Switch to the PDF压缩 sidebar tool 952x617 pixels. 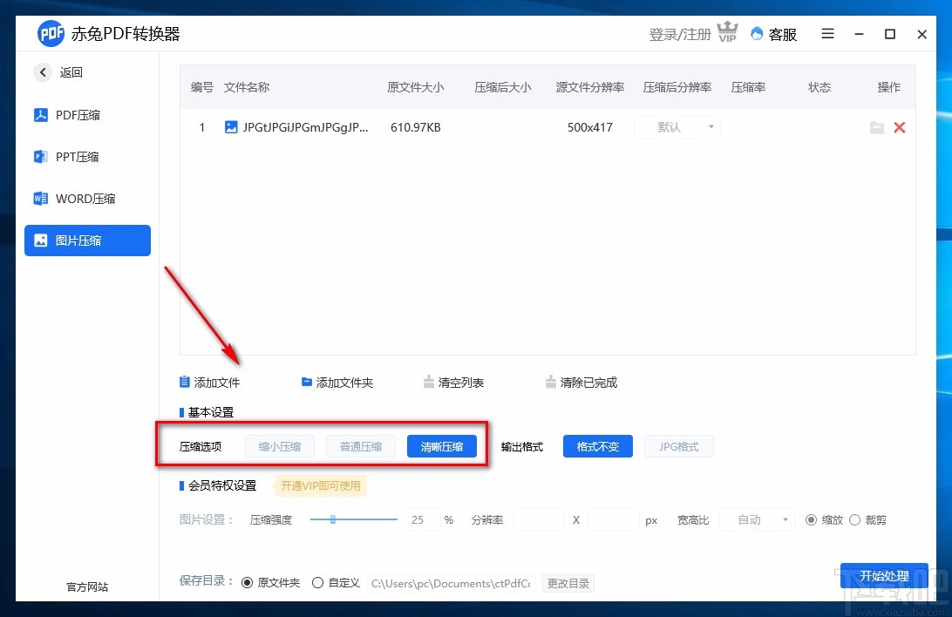(77, 114)
